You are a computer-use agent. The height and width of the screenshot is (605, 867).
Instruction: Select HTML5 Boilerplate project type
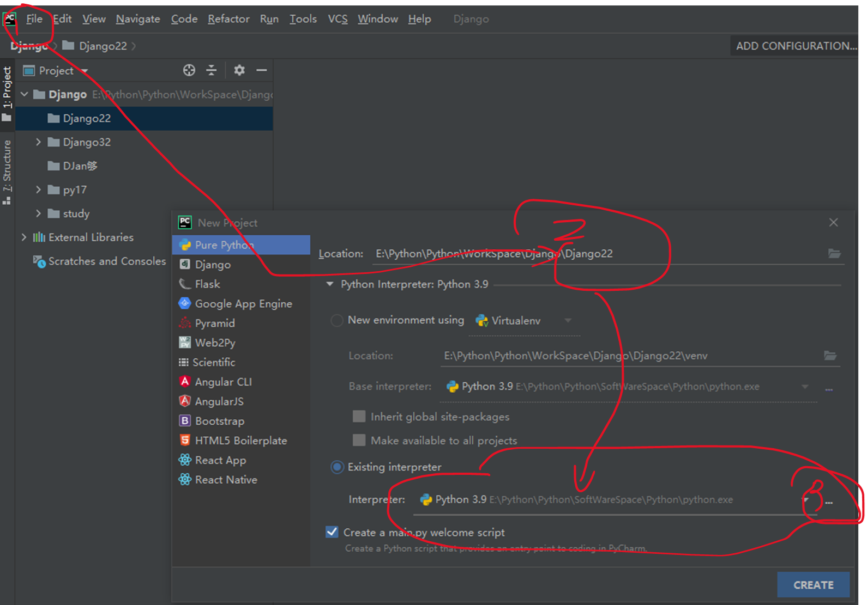tap(241, 441)
